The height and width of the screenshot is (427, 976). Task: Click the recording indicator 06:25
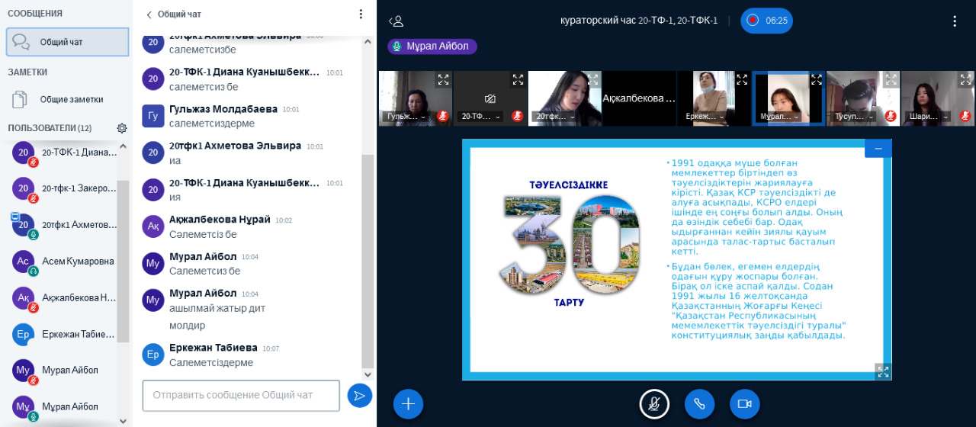766,21
